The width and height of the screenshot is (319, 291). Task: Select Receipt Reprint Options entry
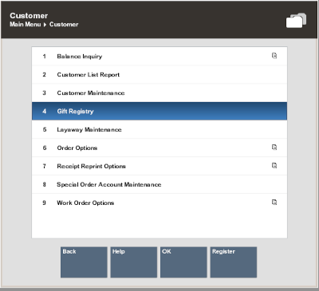(x=159, y=166)
